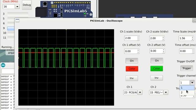Decrease Time offset with down arrow

tap(193, 52)
